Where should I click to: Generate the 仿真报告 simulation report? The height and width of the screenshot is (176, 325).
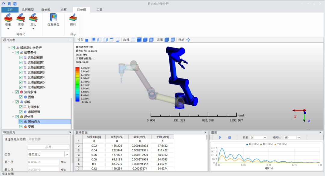pyautogui.click(x=53, y=20)
